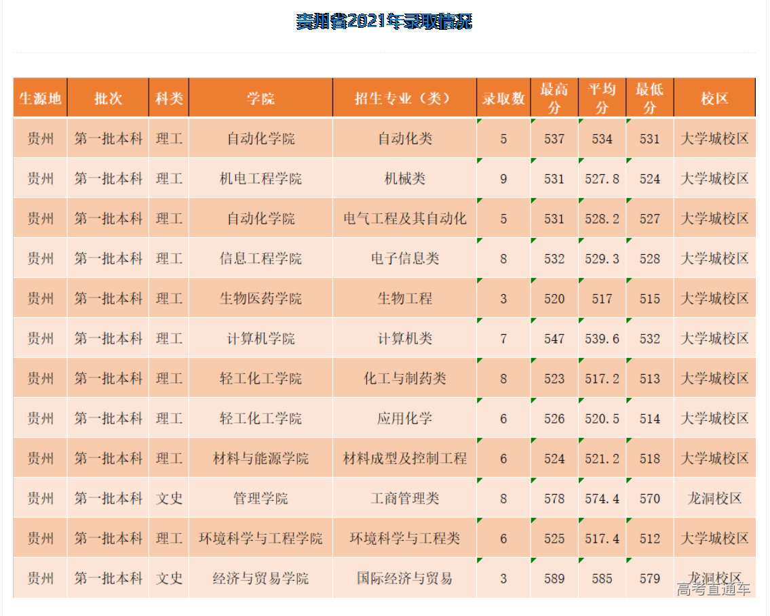770x616 pixels.
Task: Click the 批次 column header
Action: tap(108, 98)
